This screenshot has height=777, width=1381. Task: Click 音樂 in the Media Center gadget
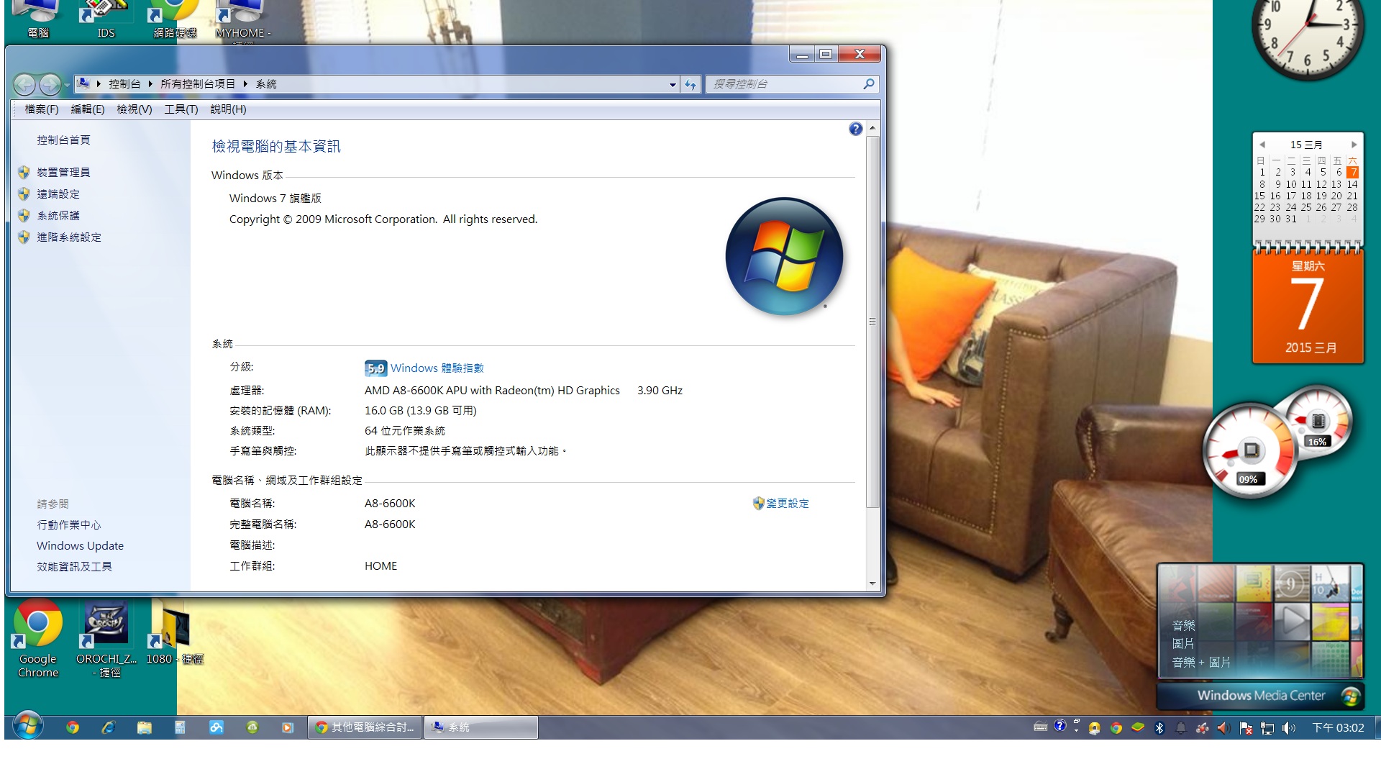pos(1183,626)
